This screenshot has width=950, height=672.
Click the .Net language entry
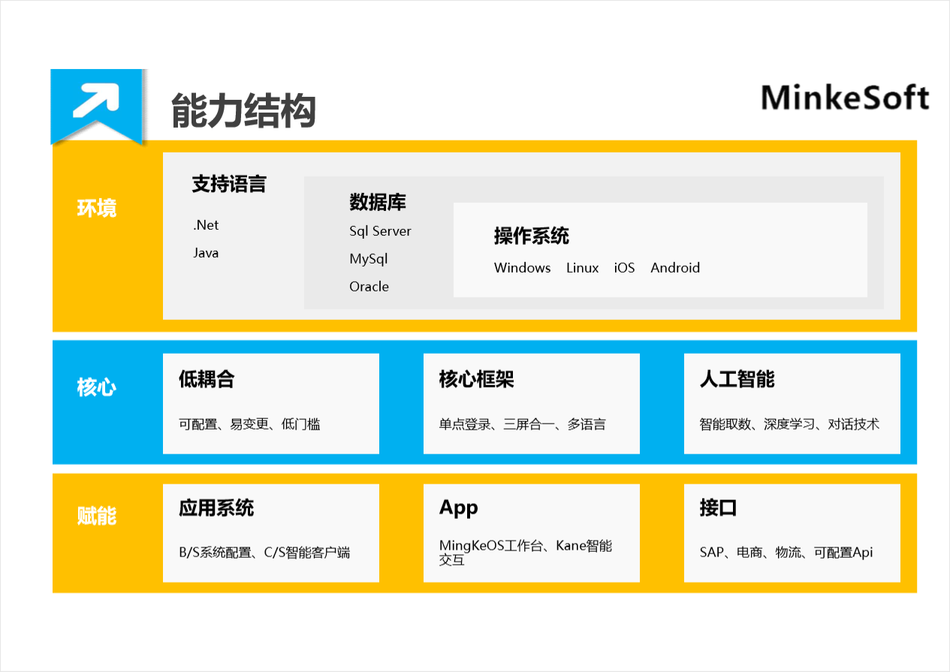(x=206, y=225)
